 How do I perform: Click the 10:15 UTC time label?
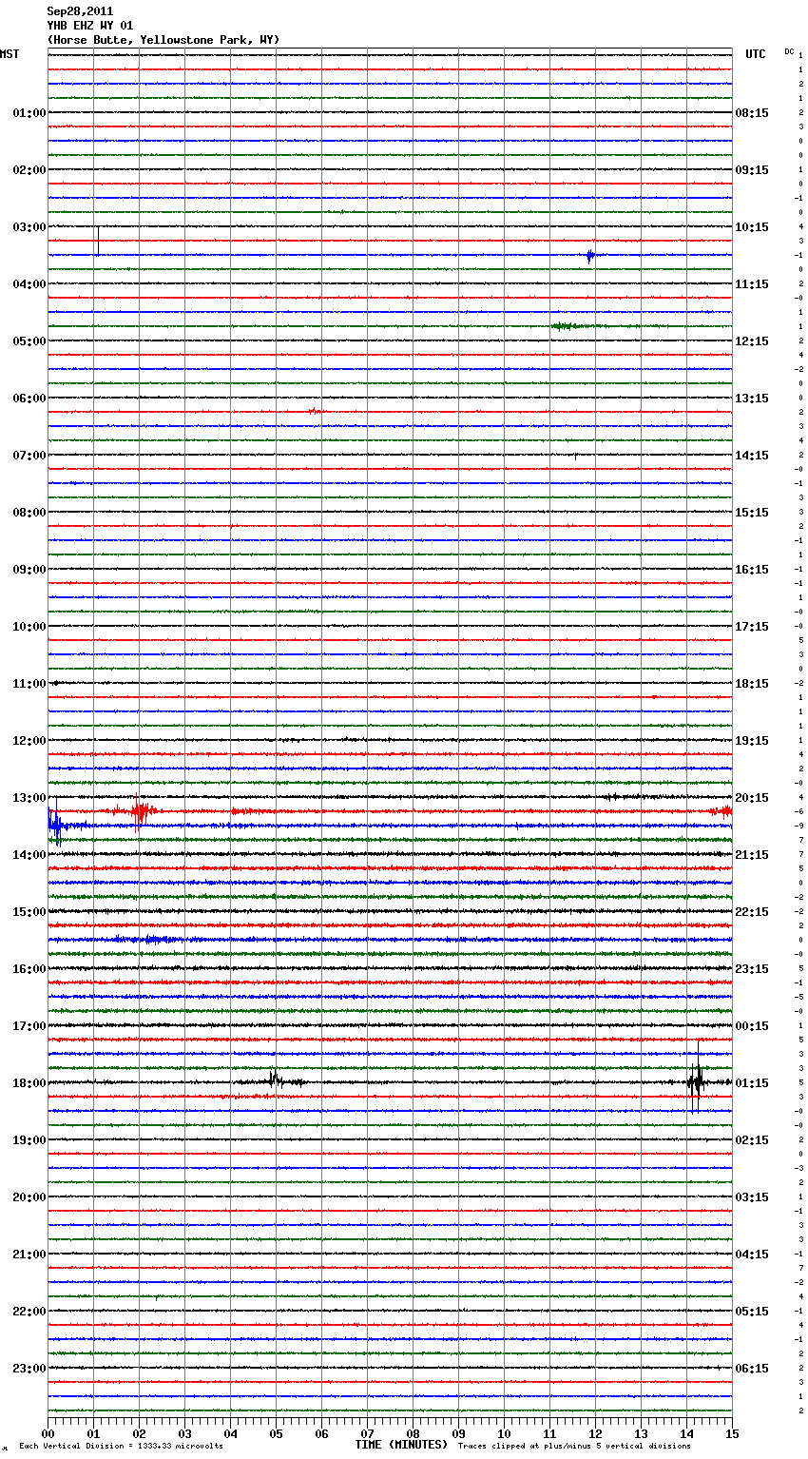tap(752, 227)
